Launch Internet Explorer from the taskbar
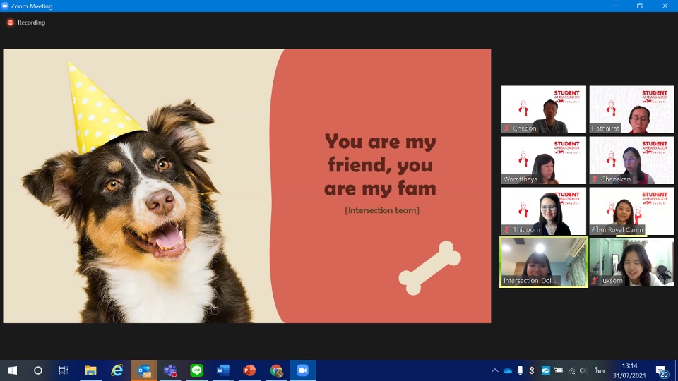 [x=117, y=370]
